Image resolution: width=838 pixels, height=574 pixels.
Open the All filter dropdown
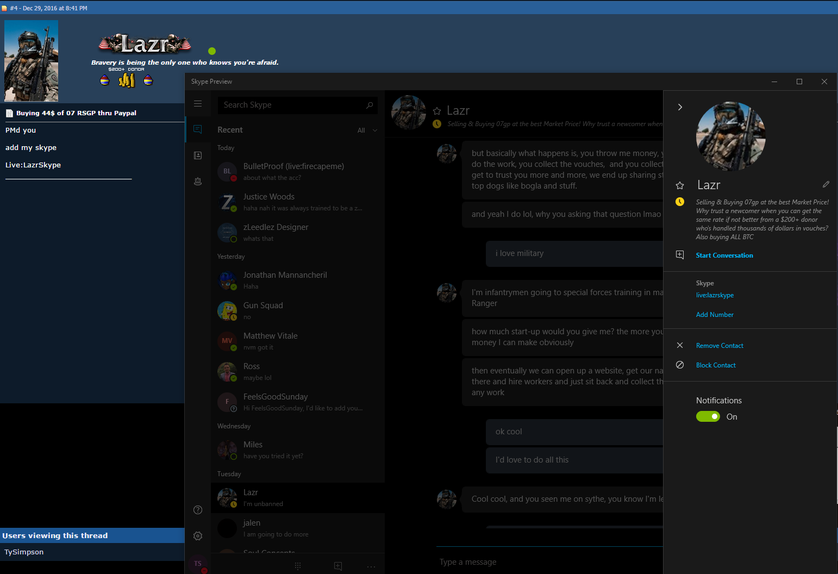click(367, 130)
